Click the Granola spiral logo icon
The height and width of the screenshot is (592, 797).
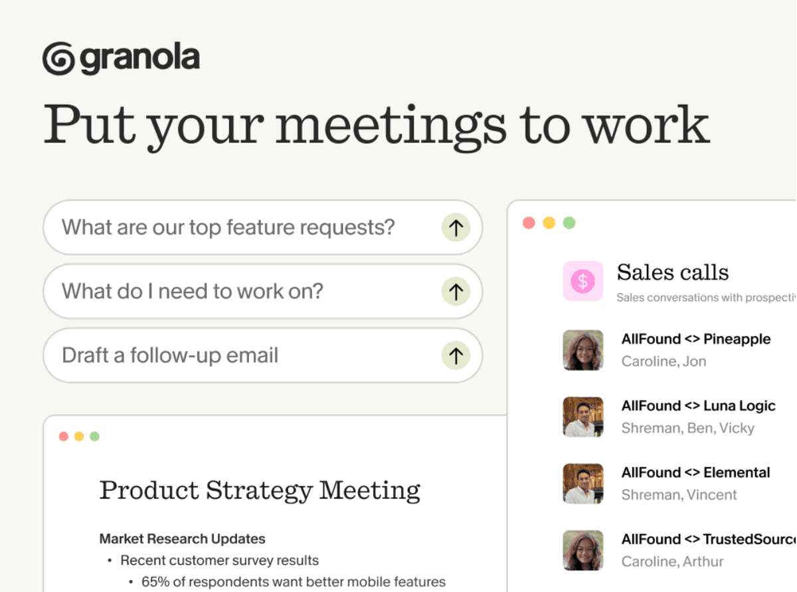(59, 58)
